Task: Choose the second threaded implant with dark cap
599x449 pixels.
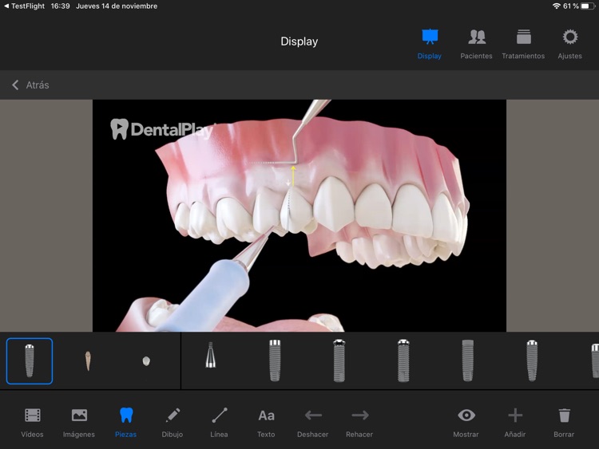Action: point(339,360)
